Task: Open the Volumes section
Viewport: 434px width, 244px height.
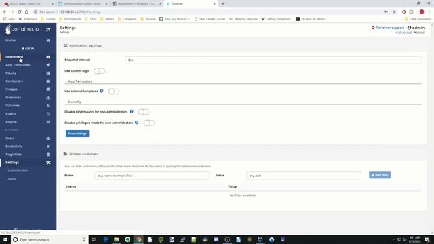Action: click(x=12, y=106)
